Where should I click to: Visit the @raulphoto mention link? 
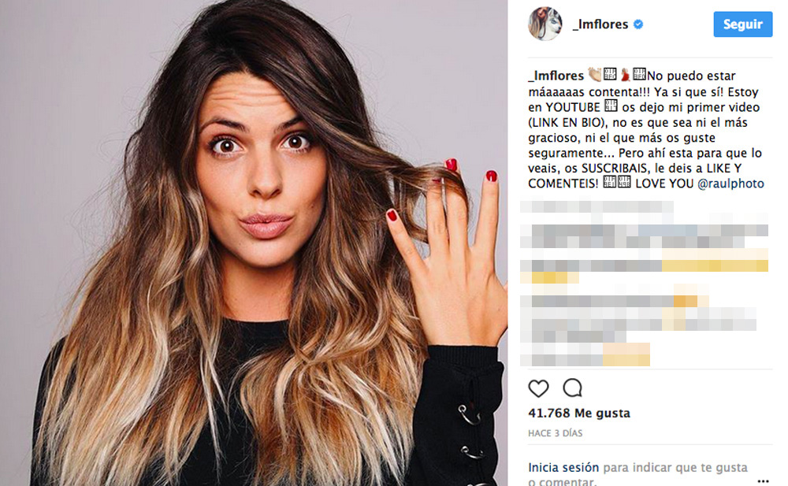730,184
